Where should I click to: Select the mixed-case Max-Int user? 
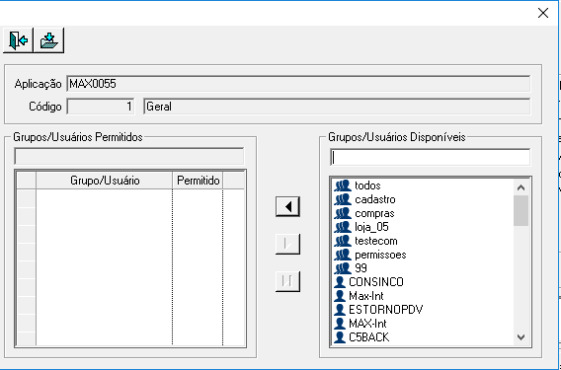[366, 296]
